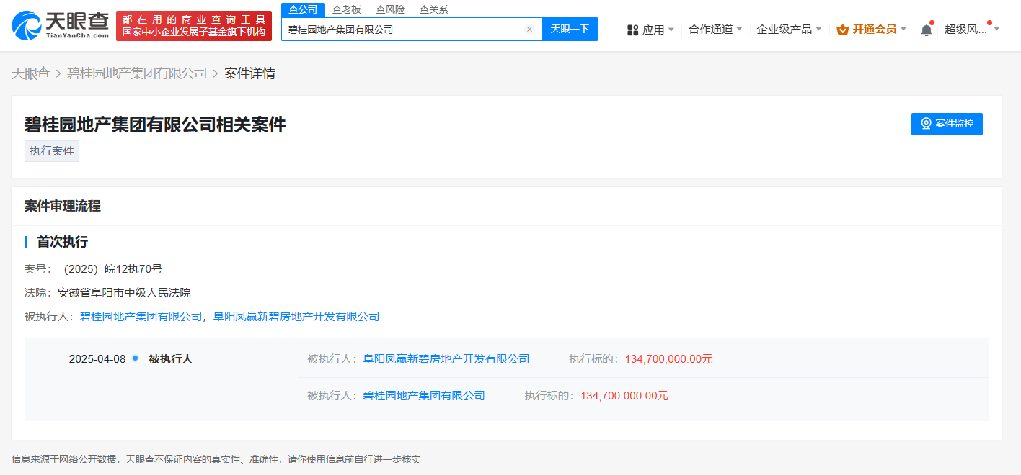Click the 超级风... account name

pyautogui.click(x=965, y=30)
